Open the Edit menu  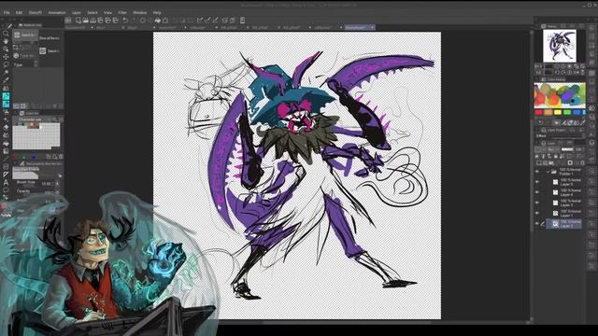click(x=19, y=12)
